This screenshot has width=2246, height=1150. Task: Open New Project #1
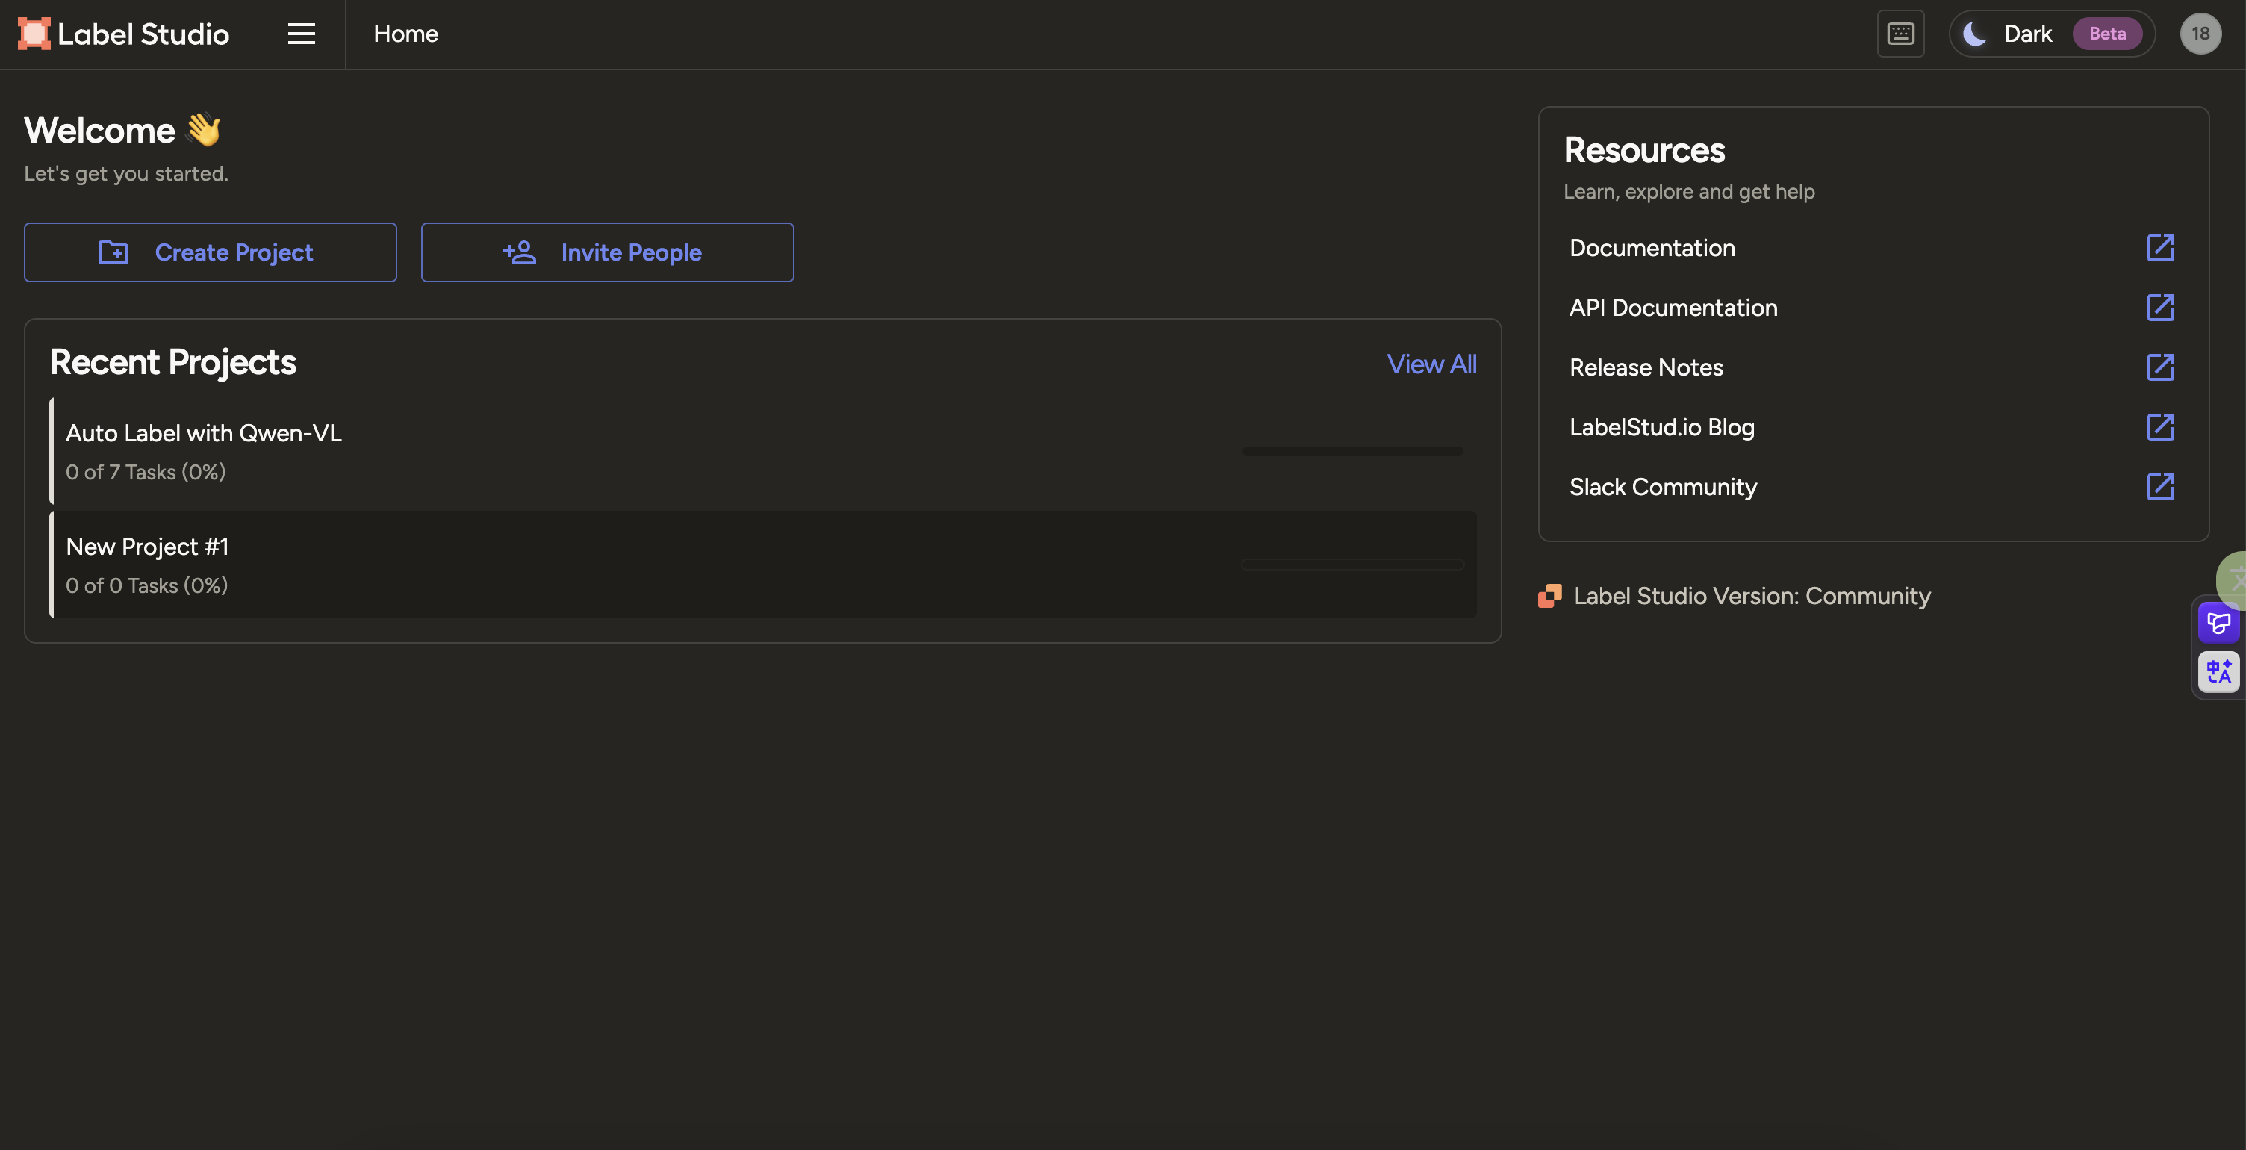click(x=147, y=547)
